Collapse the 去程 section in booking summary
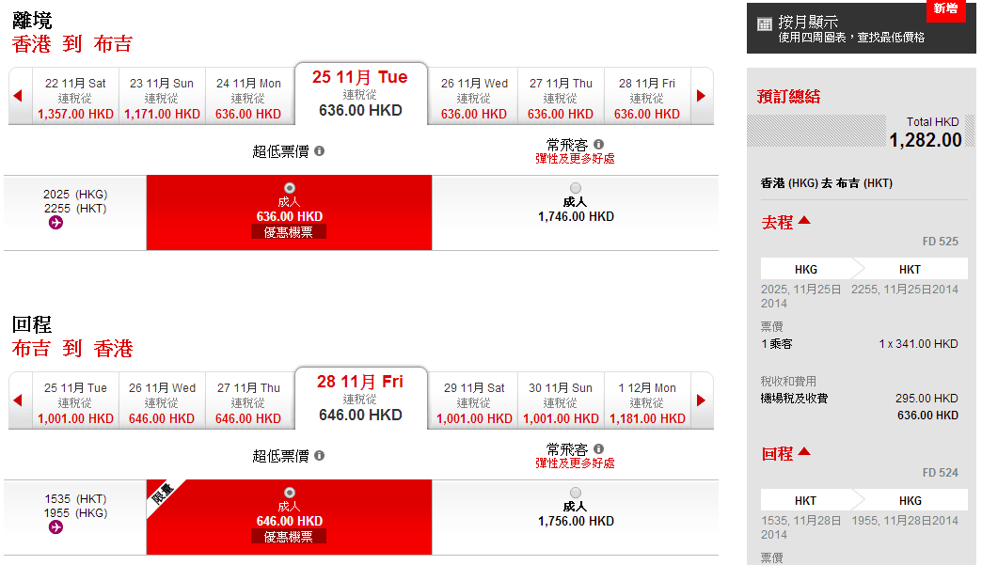The width and height of the screenshot is (982, 565). point(804,222)
